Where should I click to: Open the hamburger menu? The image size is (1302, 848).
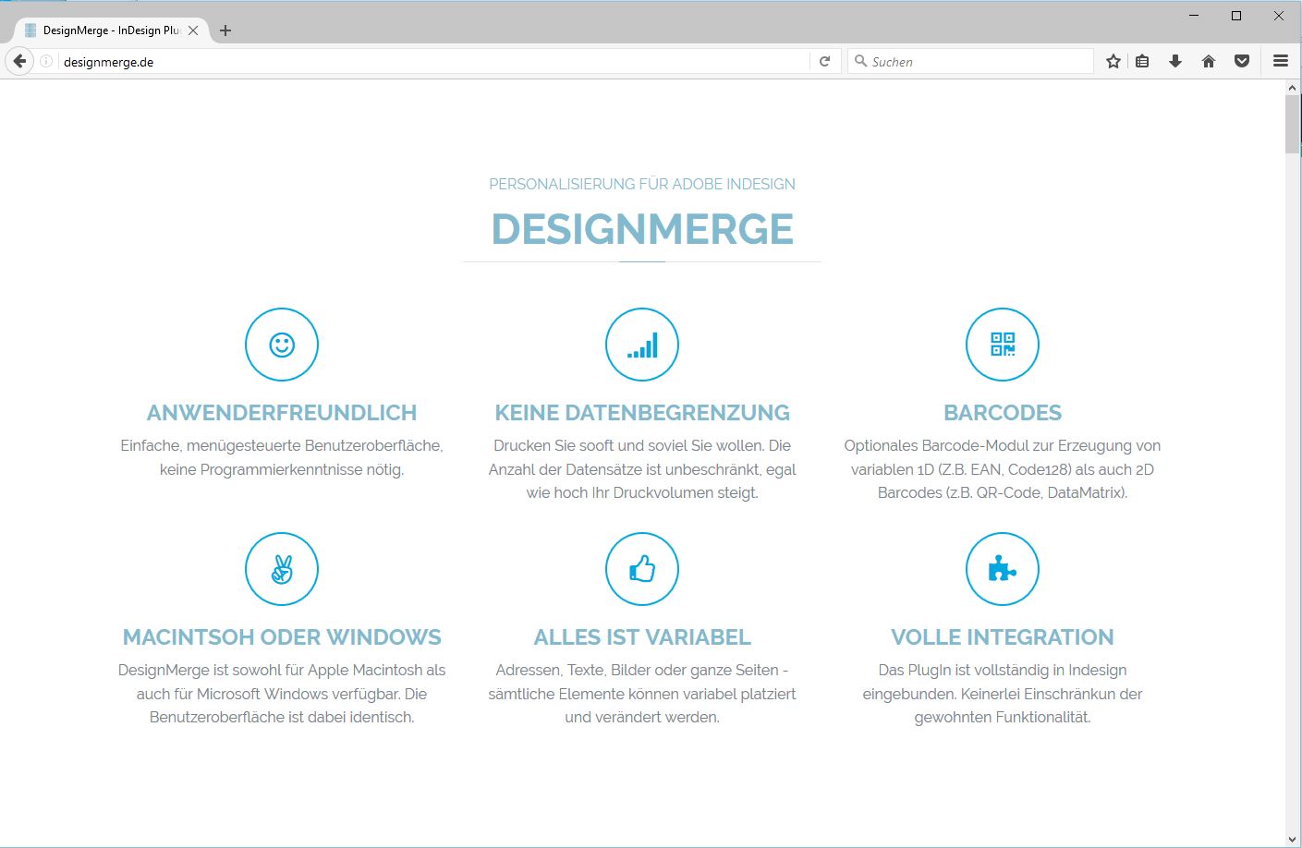tap(1281, 61)
